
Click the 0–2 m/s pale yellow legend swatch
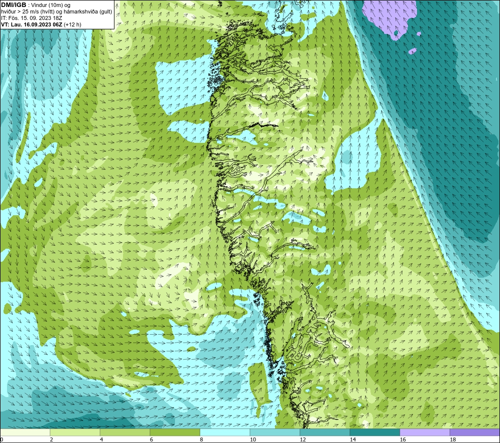[25, 432]
